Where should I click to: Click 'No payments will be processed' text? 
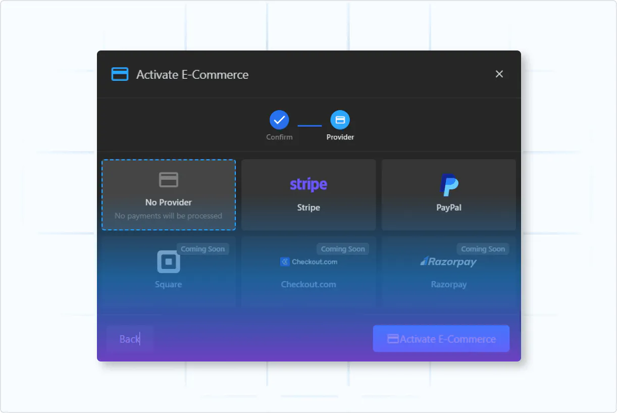tap(169, 216)
